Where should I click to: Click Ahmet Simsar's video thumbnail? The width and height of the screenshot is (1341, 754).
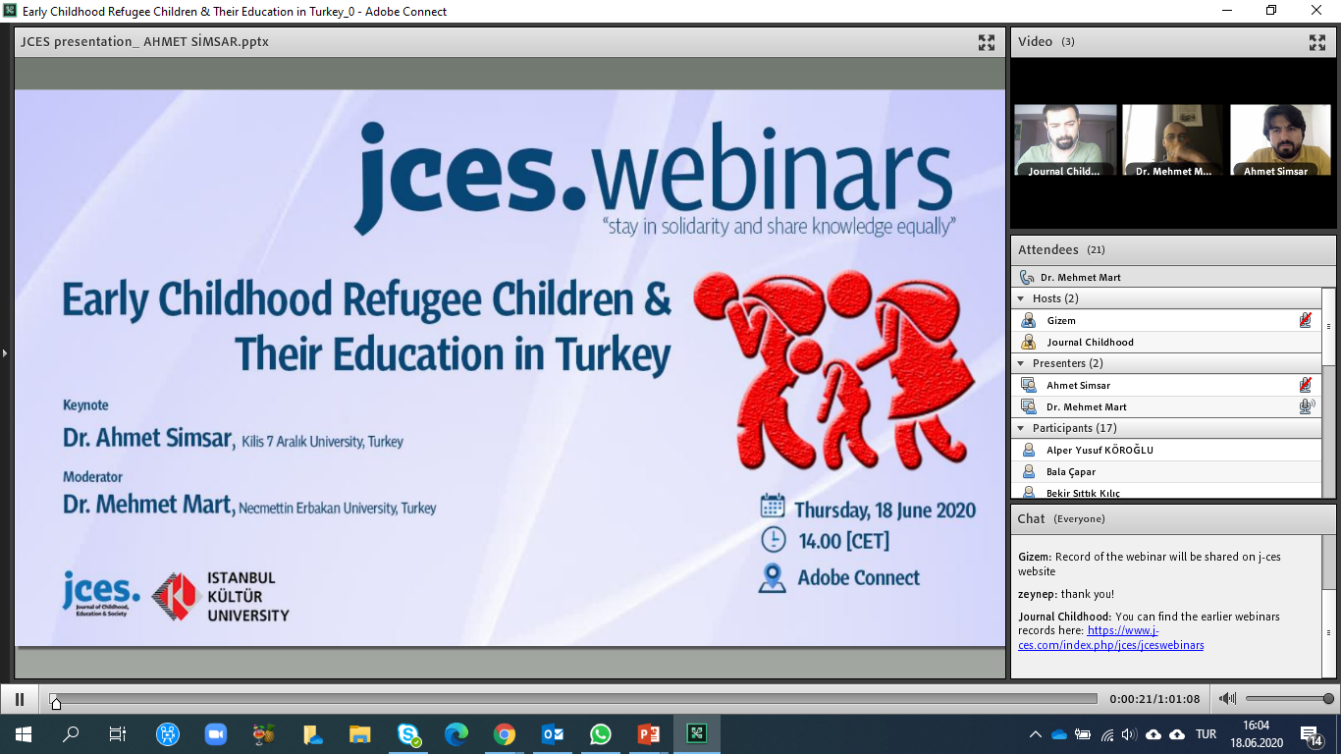[x=1280, y=139]
